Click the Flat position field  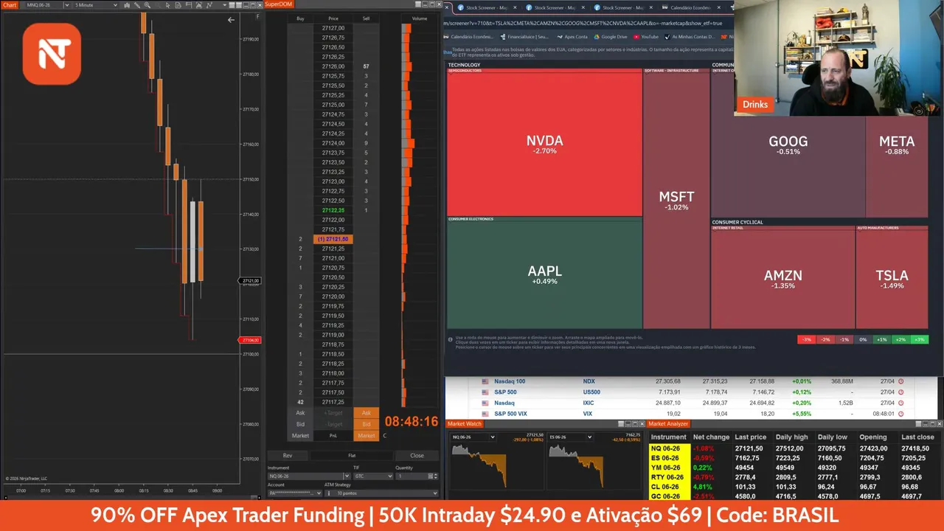352,455
